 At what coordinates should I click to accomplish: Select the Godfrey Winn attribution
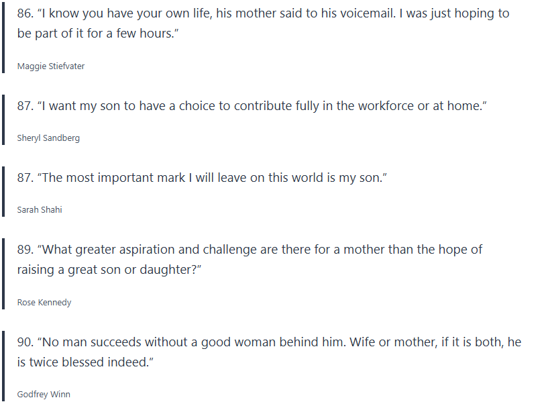pos(44,395)
